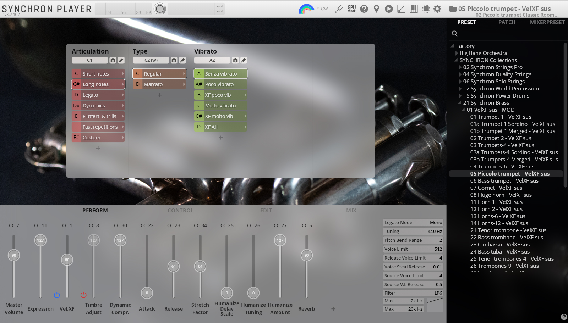This screenshot has width=568, height=323.
Task: Select the Custom articulation
Action: (98, 138)
